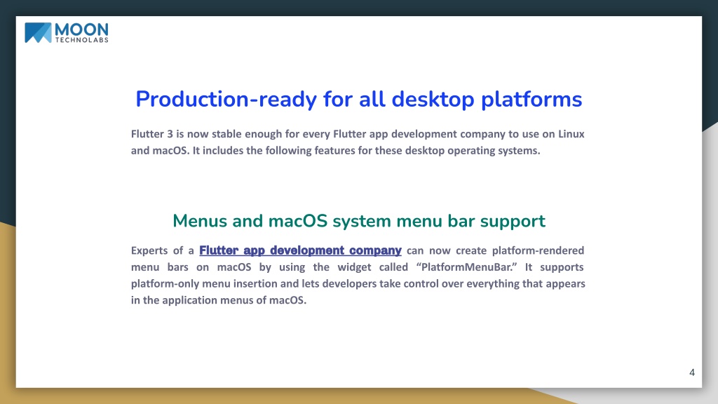Open the Flutter app development company link

(x=300, y=250)
